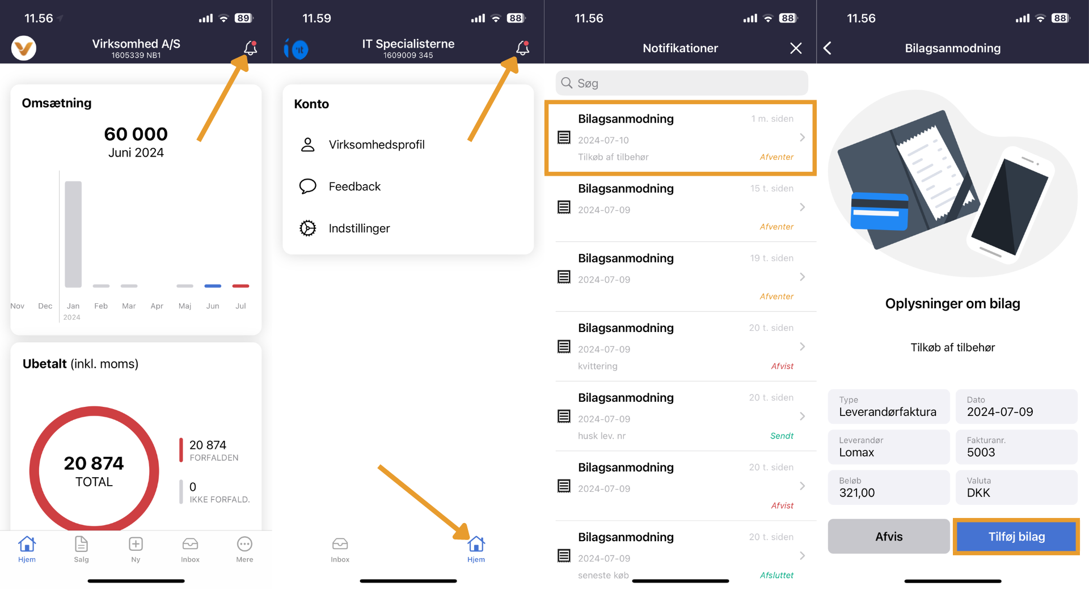Expand chevron of Tilkøb af tilbehør notification
The height and width of the screenshot is (612, 1089).
click(x=802, y=138)
